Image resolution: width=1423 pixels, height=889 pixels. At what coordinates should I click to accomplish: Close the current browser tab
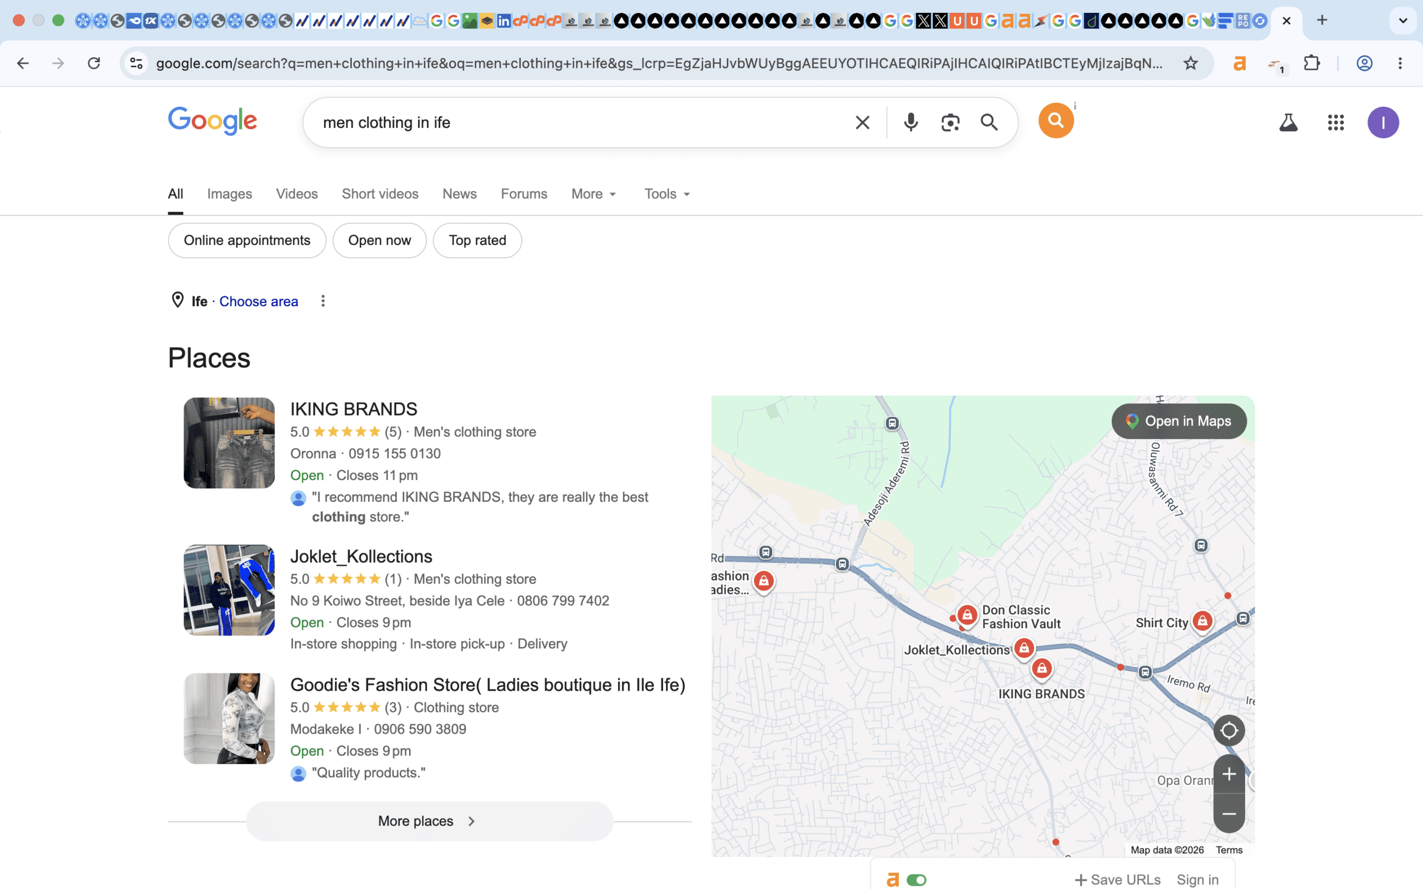tap(1287, 21)
